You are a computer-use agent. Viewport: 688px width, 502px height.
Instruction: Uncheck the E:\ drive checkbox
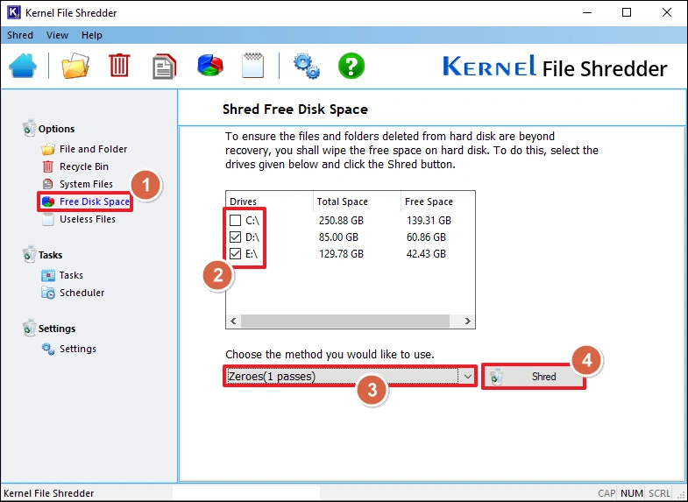236,254
